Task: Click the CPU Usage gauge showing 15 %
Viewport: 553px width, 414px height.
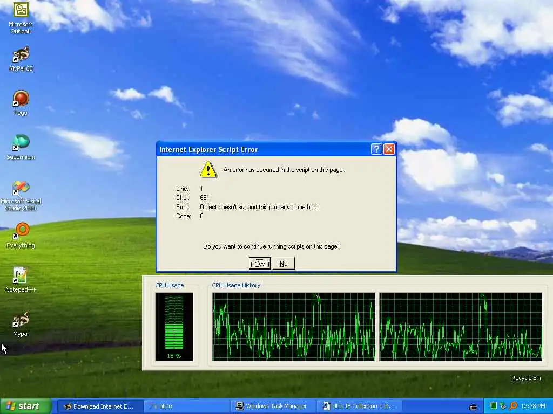Action: tap(174, 327)
